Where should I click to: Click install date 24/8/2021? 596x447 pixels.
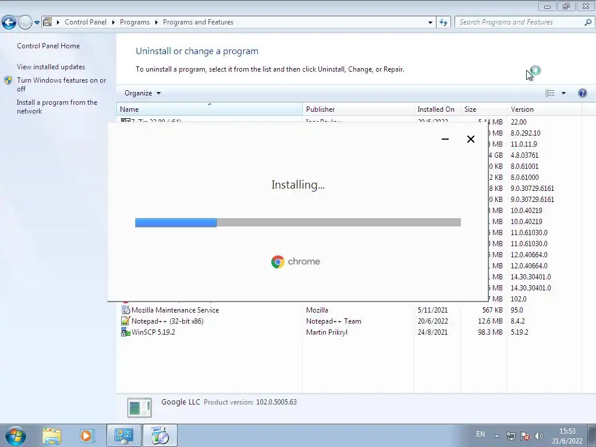point(432,332)
